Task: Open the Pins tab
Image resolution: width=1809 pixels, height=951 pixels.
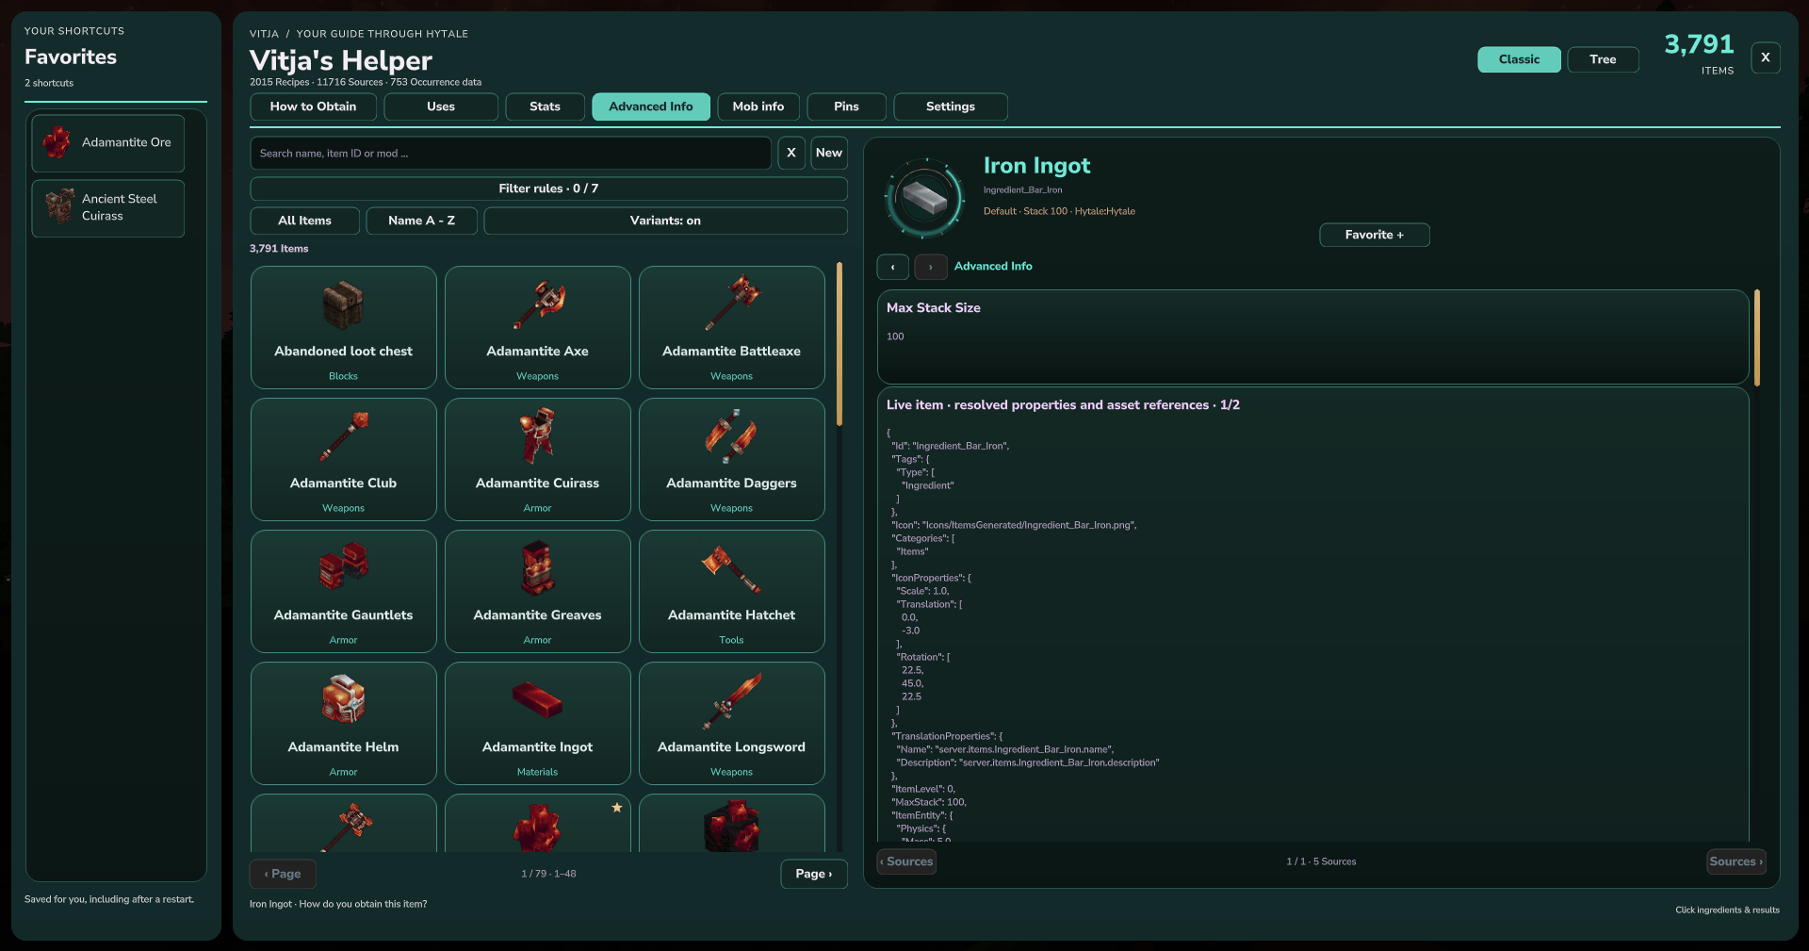Action: (846, 107)
